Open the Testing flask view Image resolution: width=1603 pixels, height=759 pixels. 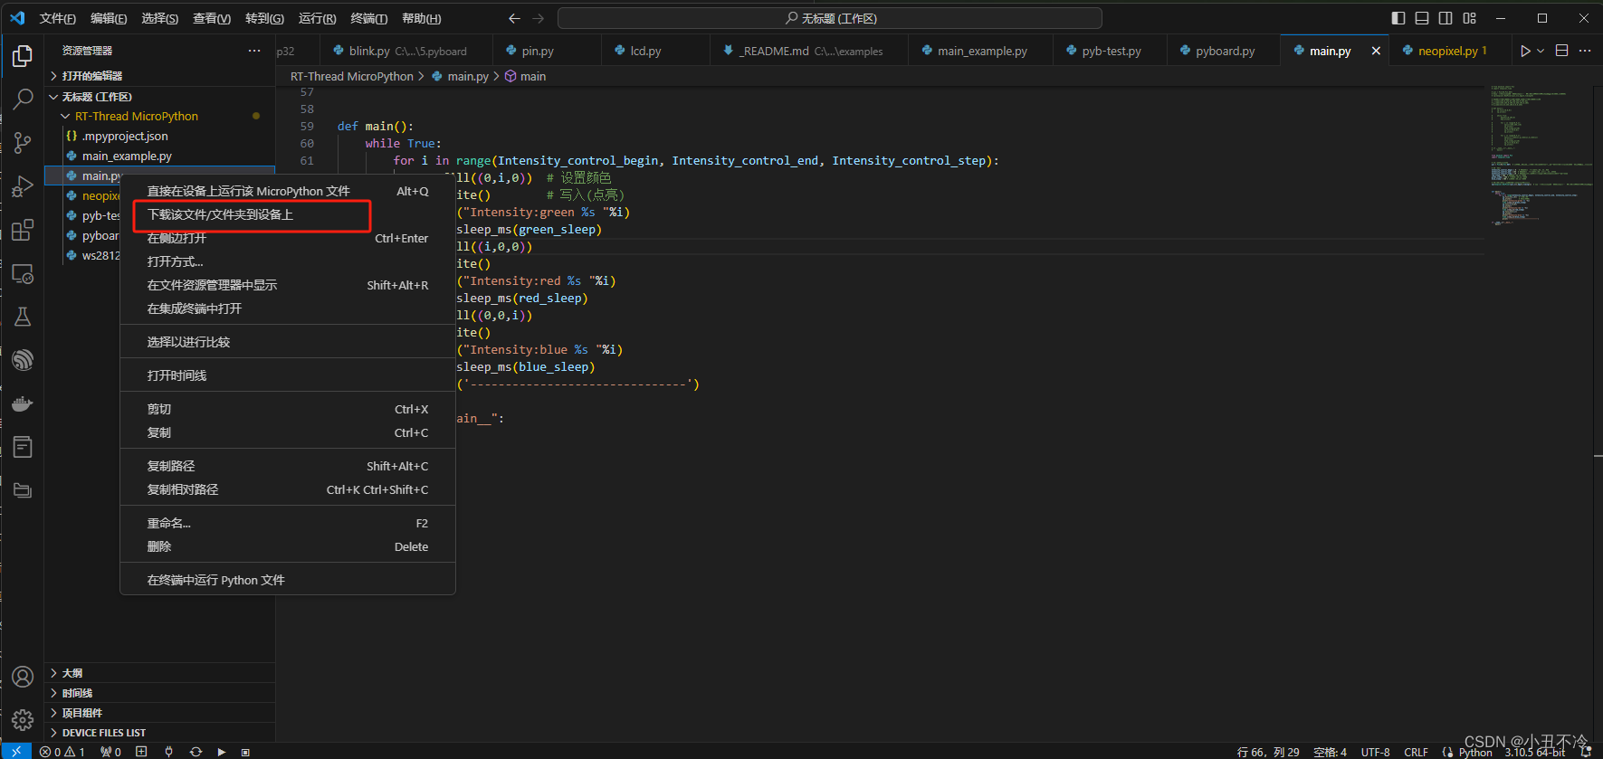23,317
